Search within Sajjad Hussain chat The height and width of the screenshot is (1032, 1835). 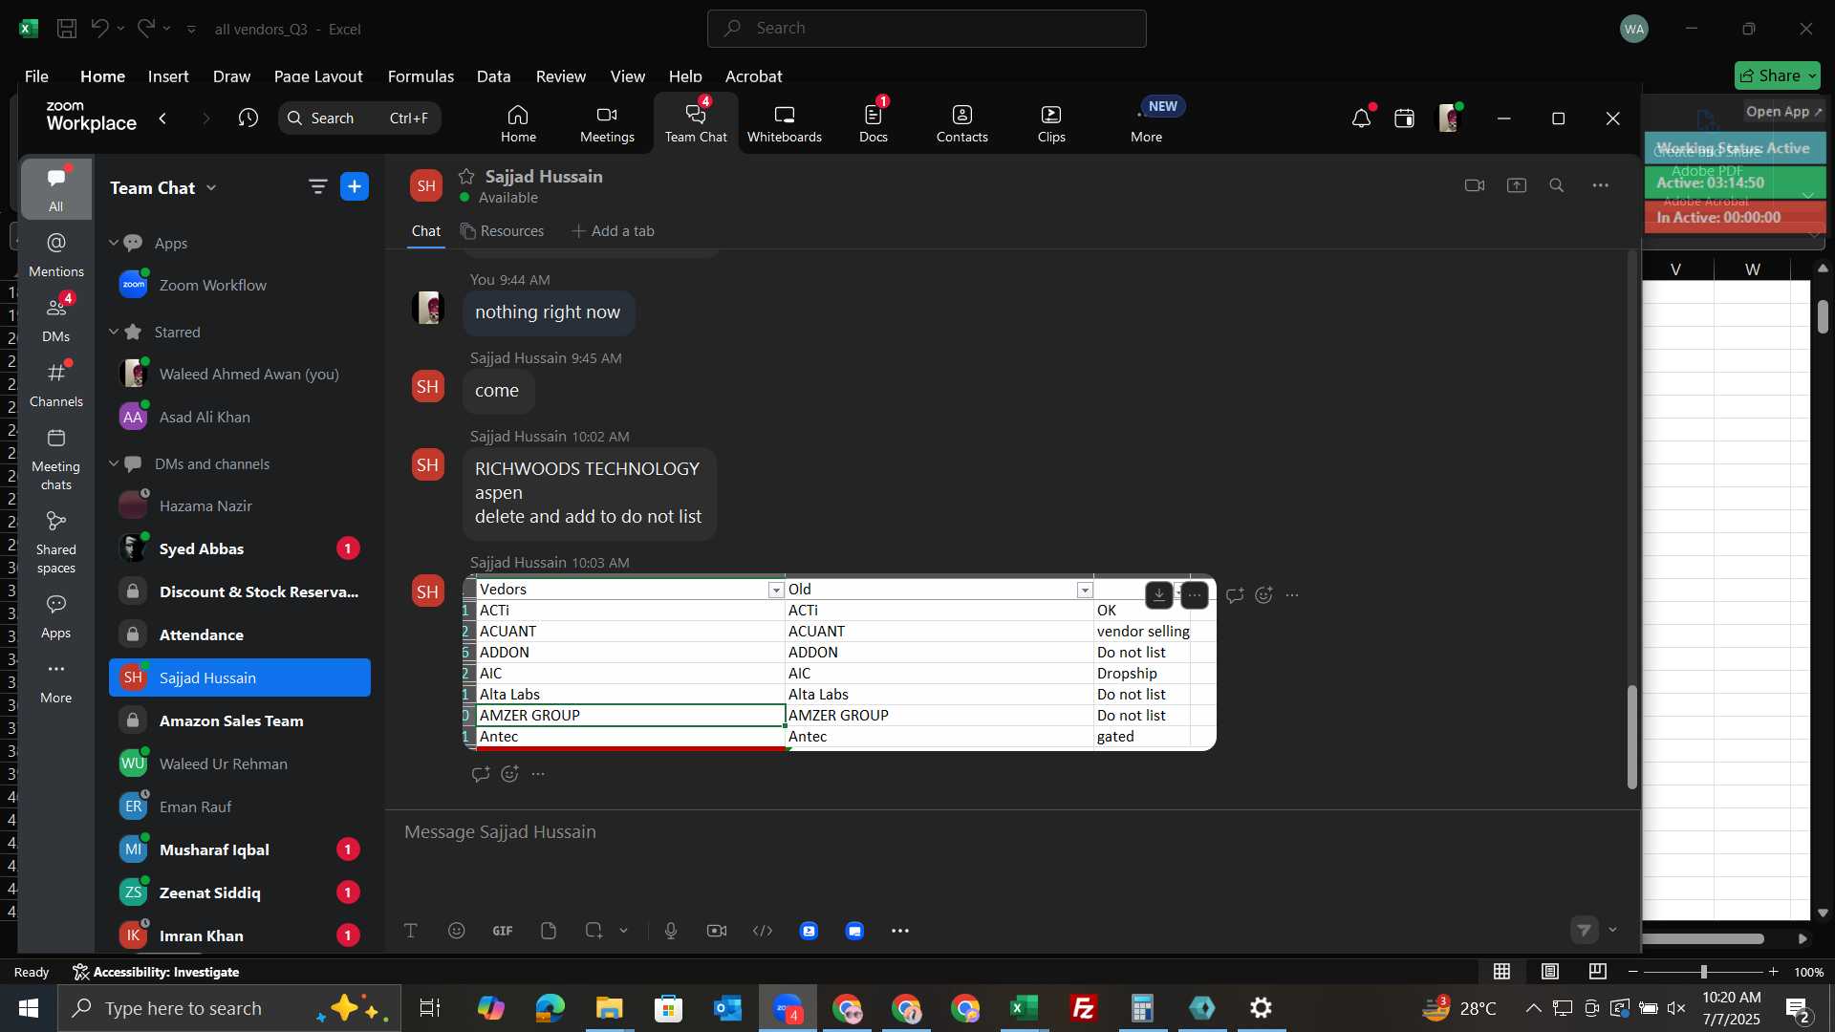click(x=1557, y=185)
